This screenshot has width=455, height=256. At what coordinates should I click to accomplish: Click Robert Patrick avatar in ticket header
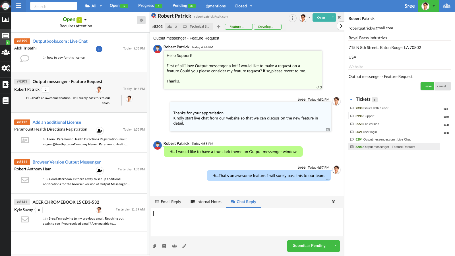154,16
